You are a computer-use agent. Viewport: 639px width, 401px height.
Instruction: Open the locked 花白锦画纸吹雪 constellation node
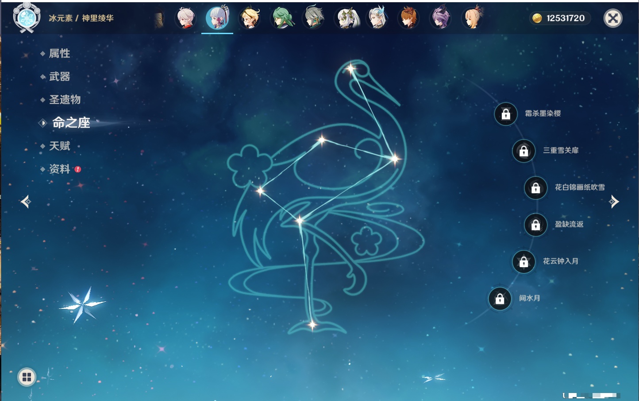pyautogui.click(x=536, y=188)
